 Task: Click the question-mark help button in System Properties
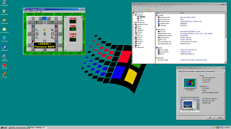coord(222,68)
